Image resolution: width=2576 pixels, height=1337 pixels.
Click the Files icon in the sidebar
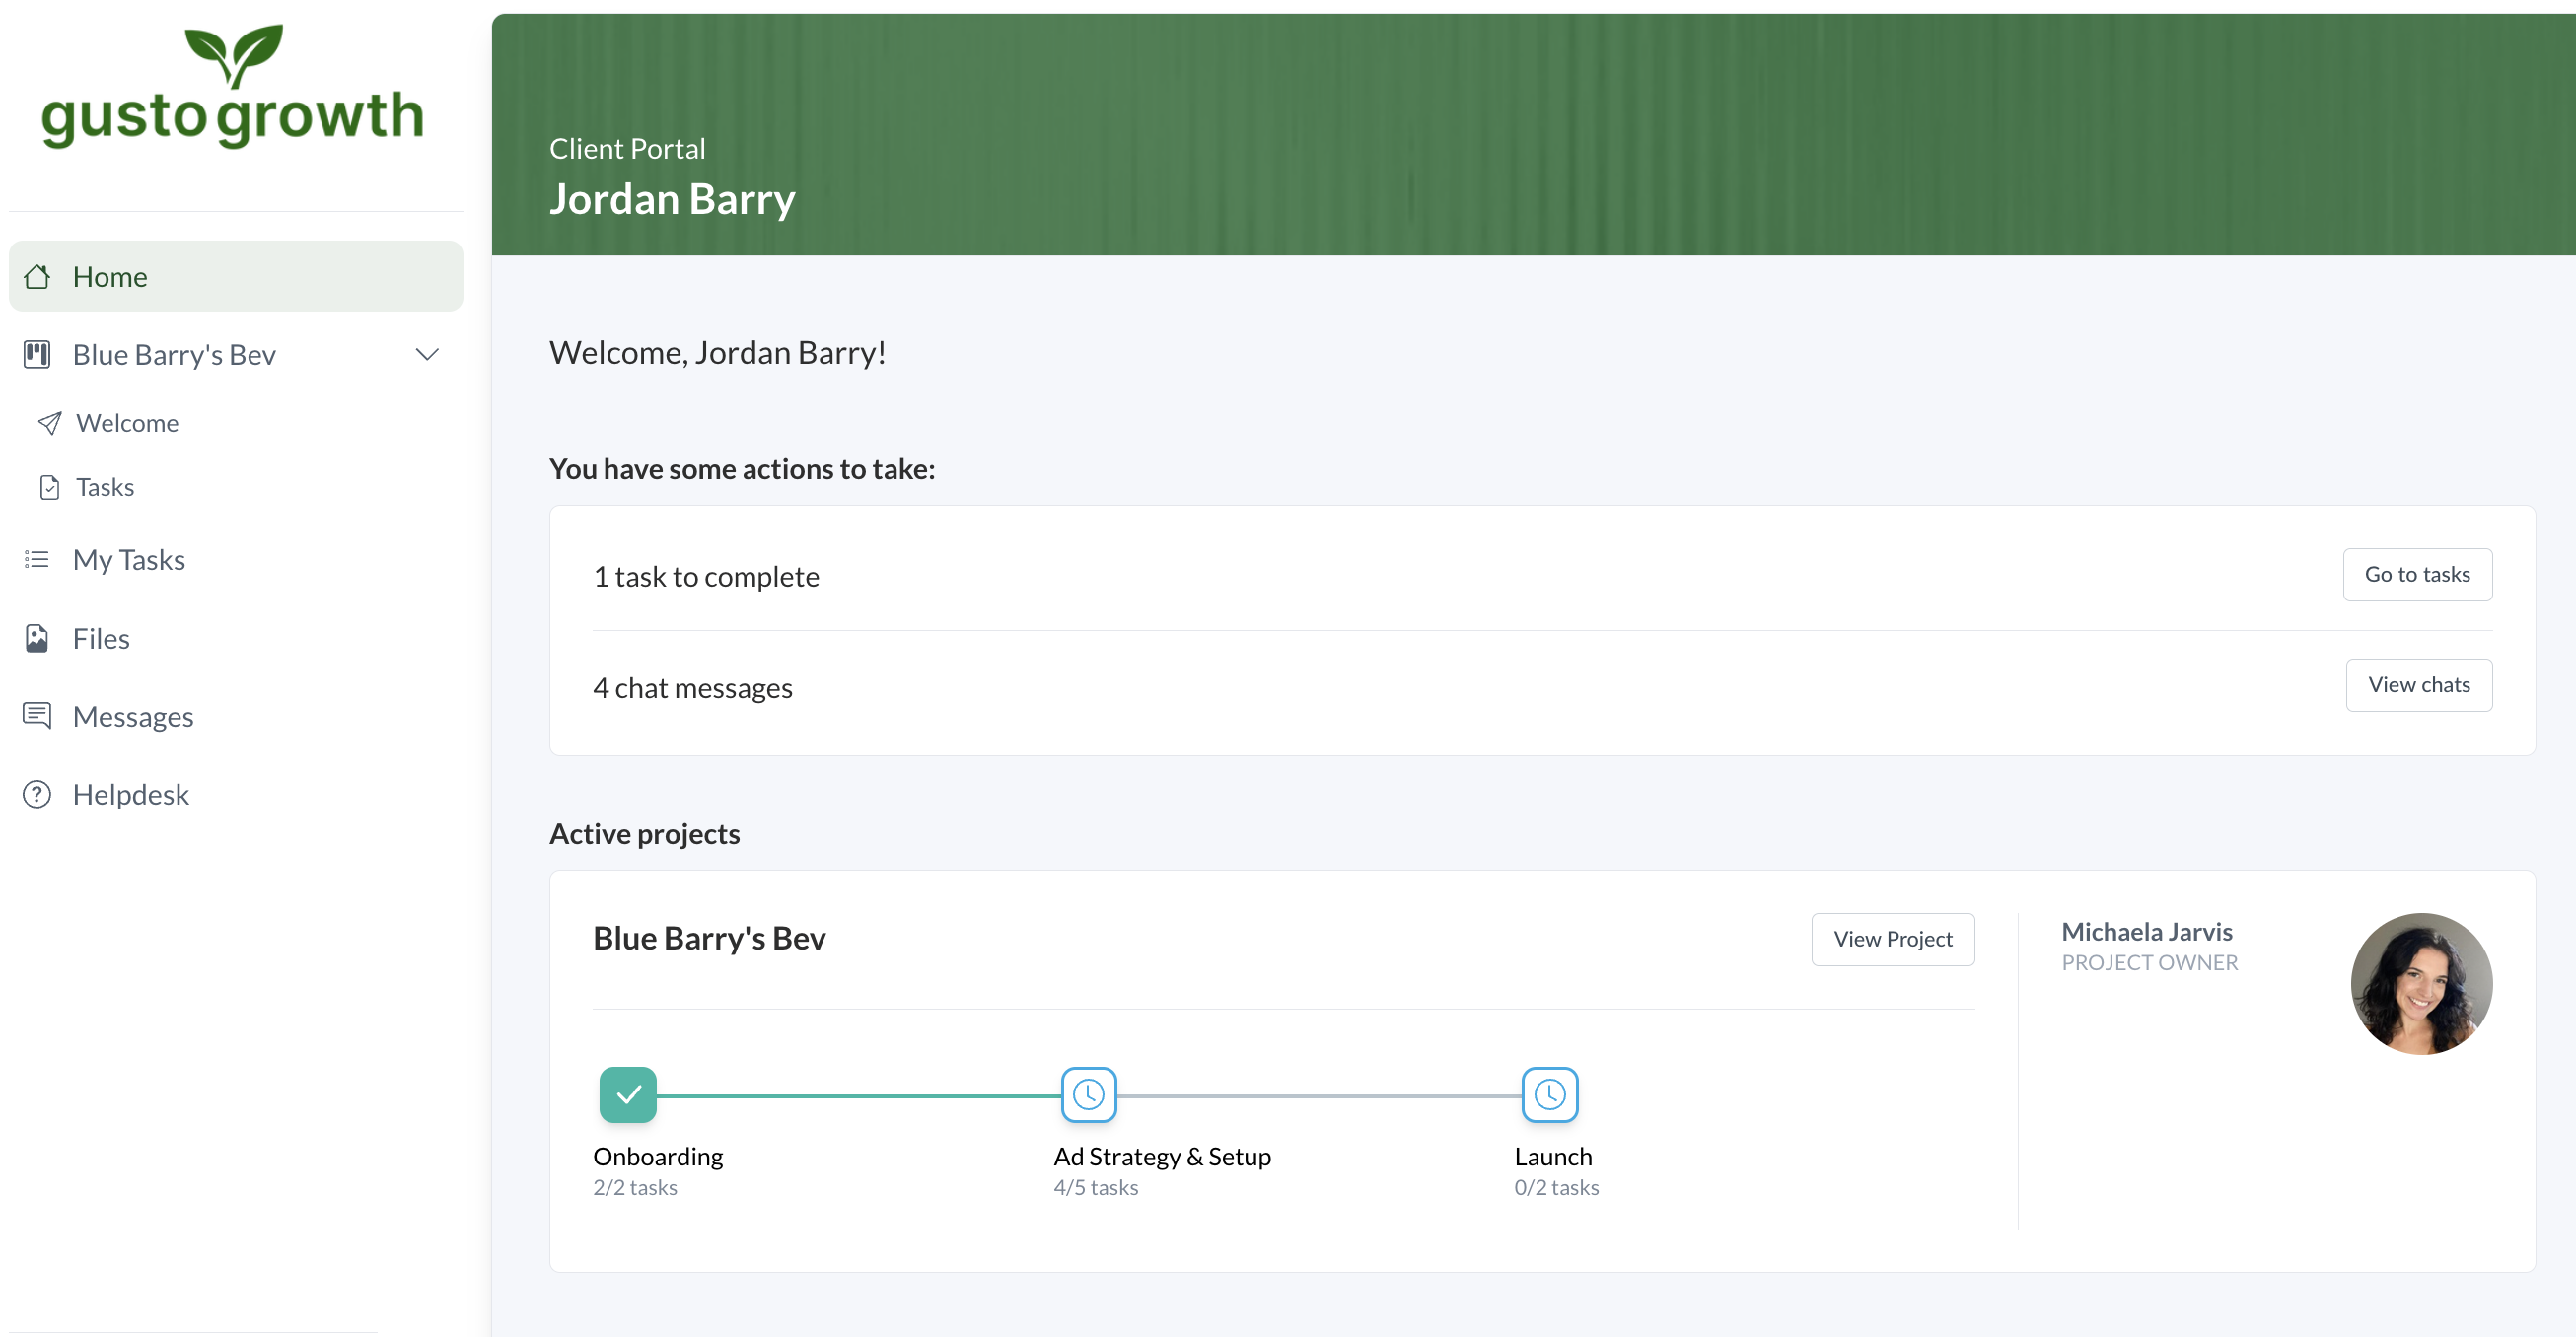pos(37,638)
